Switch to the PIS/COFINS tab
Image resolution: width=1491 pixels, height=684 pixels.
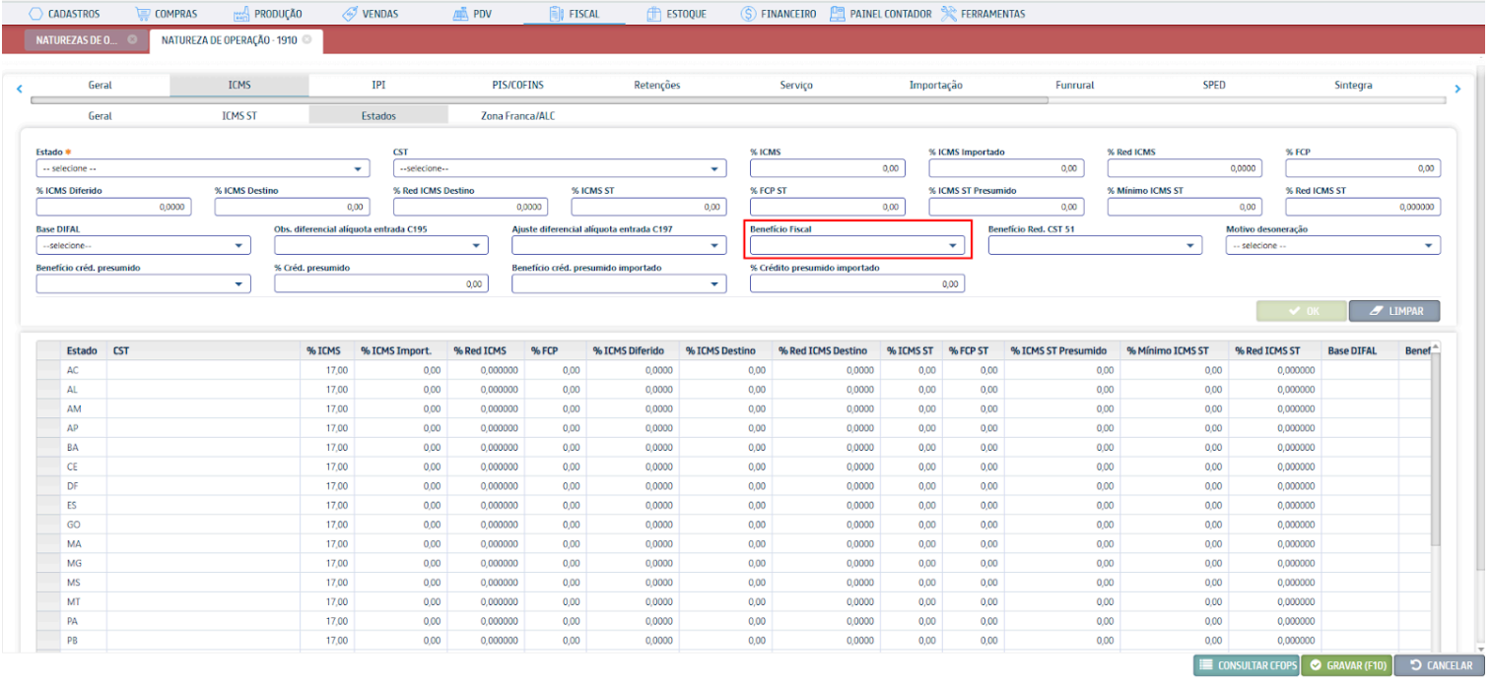[x=517, y=86]
